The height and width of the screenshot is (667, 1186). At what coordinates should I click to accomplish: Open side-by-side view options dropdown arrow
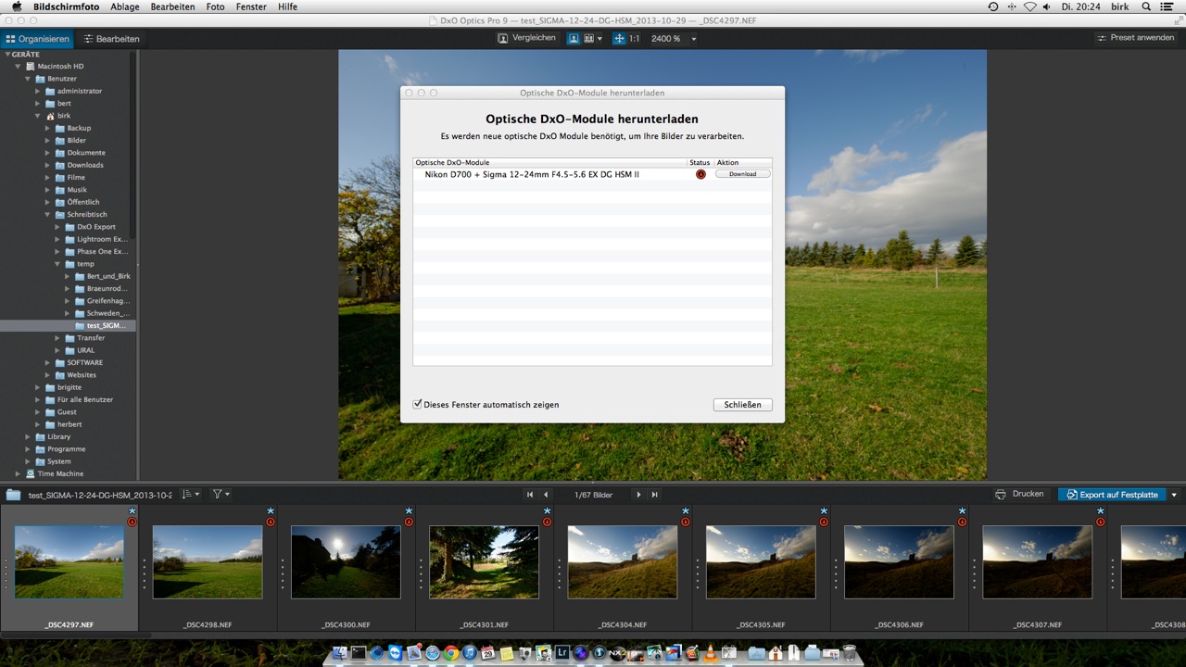[x=600, y=39]
